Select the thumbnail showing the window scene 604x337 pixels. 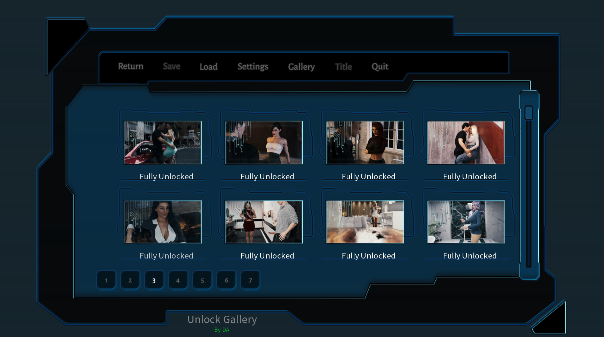(365, 142)
